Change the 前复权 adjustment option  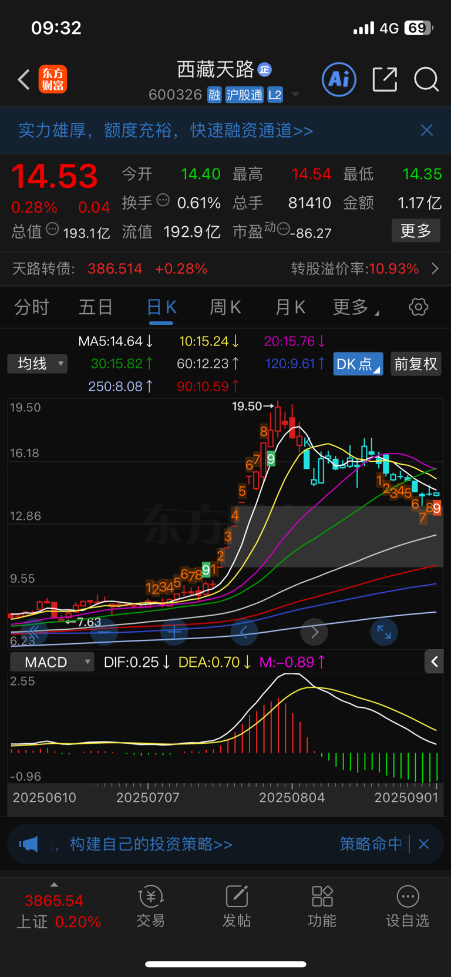click(x=416, y=364)
